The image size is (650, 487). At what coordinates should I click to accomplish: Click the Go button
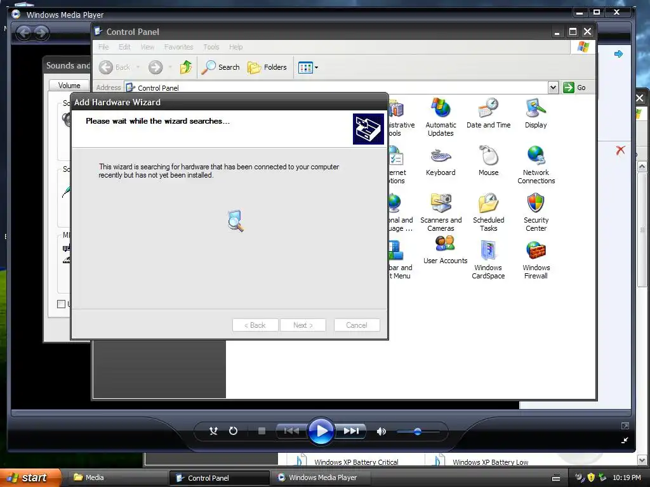coord(574,88)
